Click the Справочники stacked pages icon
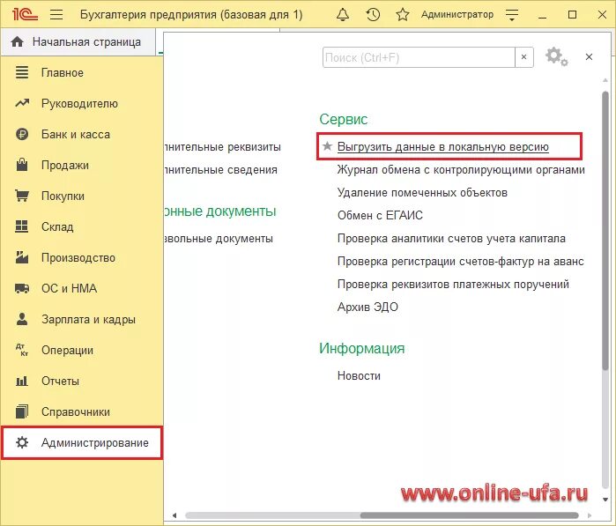Screen dimensions: 616x526 tap(22, 411)
